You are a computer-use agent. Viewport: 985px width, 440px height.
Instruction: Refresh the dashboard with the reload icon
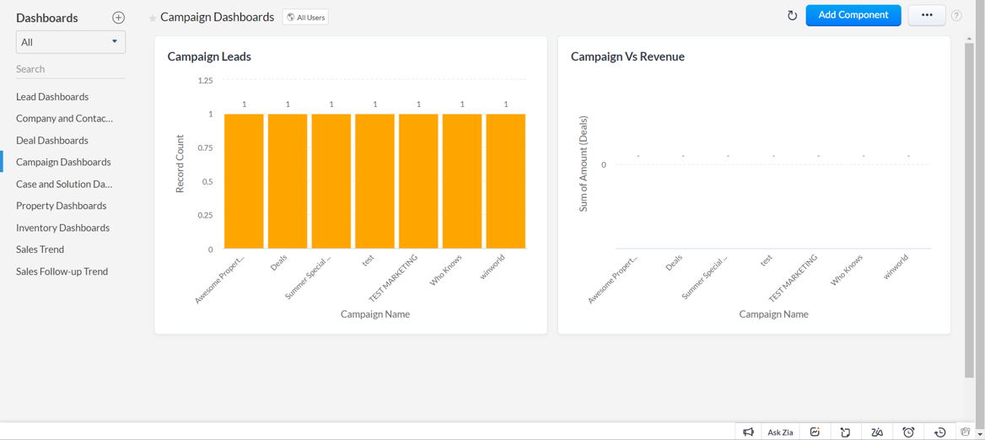click(x=792, y=16)
